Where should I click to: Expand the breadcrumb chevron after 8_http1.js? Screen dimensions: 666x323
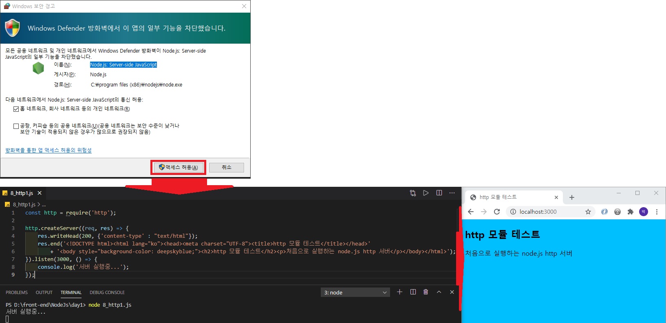pos(39,204)
